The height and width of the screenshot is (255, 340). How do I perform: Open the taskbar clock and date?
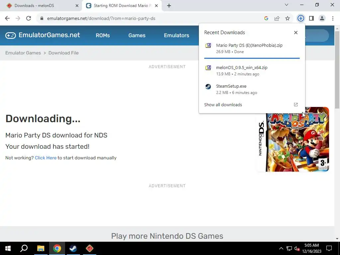(311, 248)
